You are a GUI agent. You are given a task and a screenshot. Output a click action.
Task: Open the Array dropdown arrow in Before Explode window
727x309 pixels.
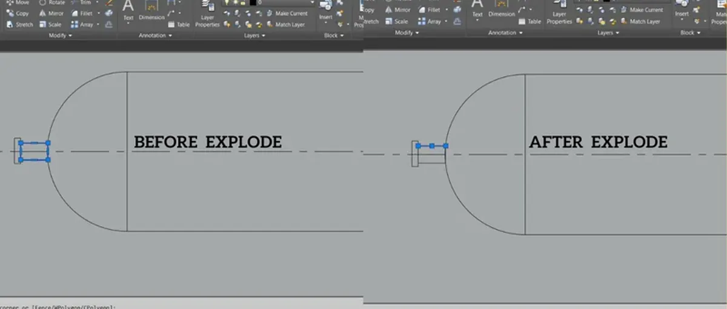[x=98, y=24]
